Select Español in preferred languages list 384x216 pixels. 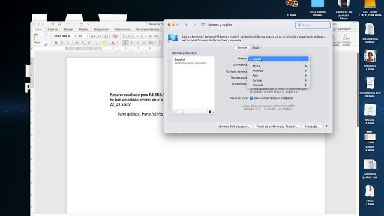[x=193, y=61]
